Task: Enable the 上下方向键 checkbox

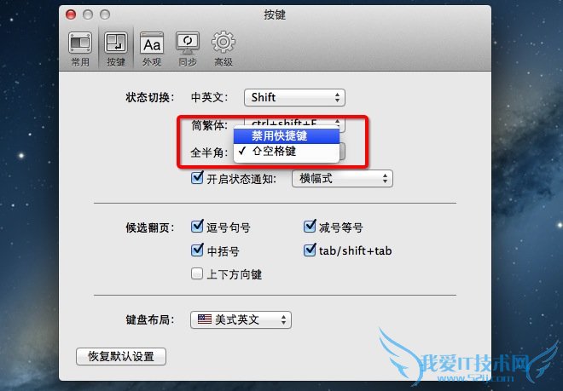Action: pos(197,273)
